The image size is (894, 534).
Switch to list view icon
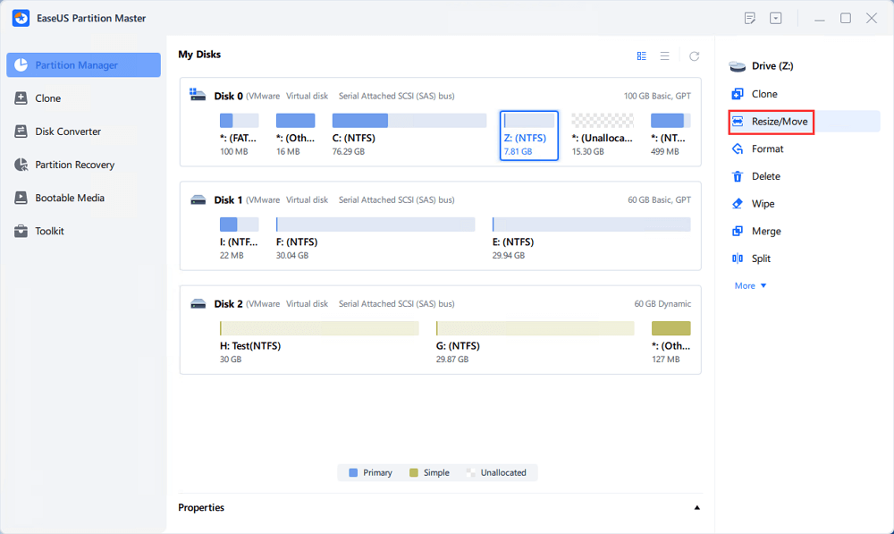click(x=665, y=56)
